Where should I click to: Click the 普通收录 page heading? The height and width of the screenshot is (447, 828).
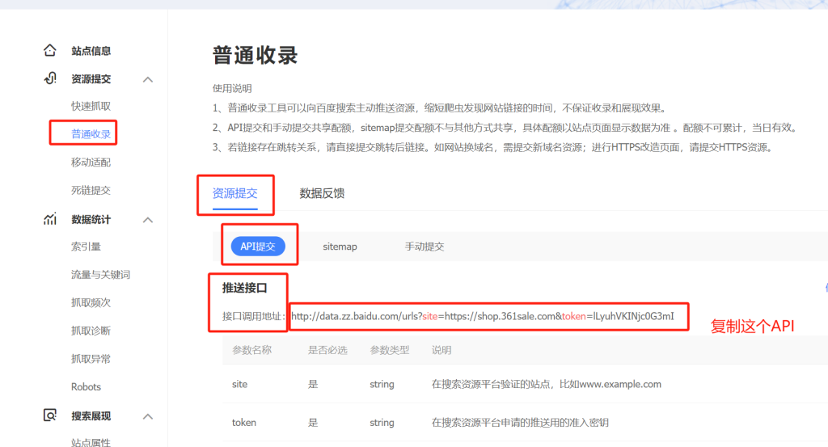coord(255,56)
